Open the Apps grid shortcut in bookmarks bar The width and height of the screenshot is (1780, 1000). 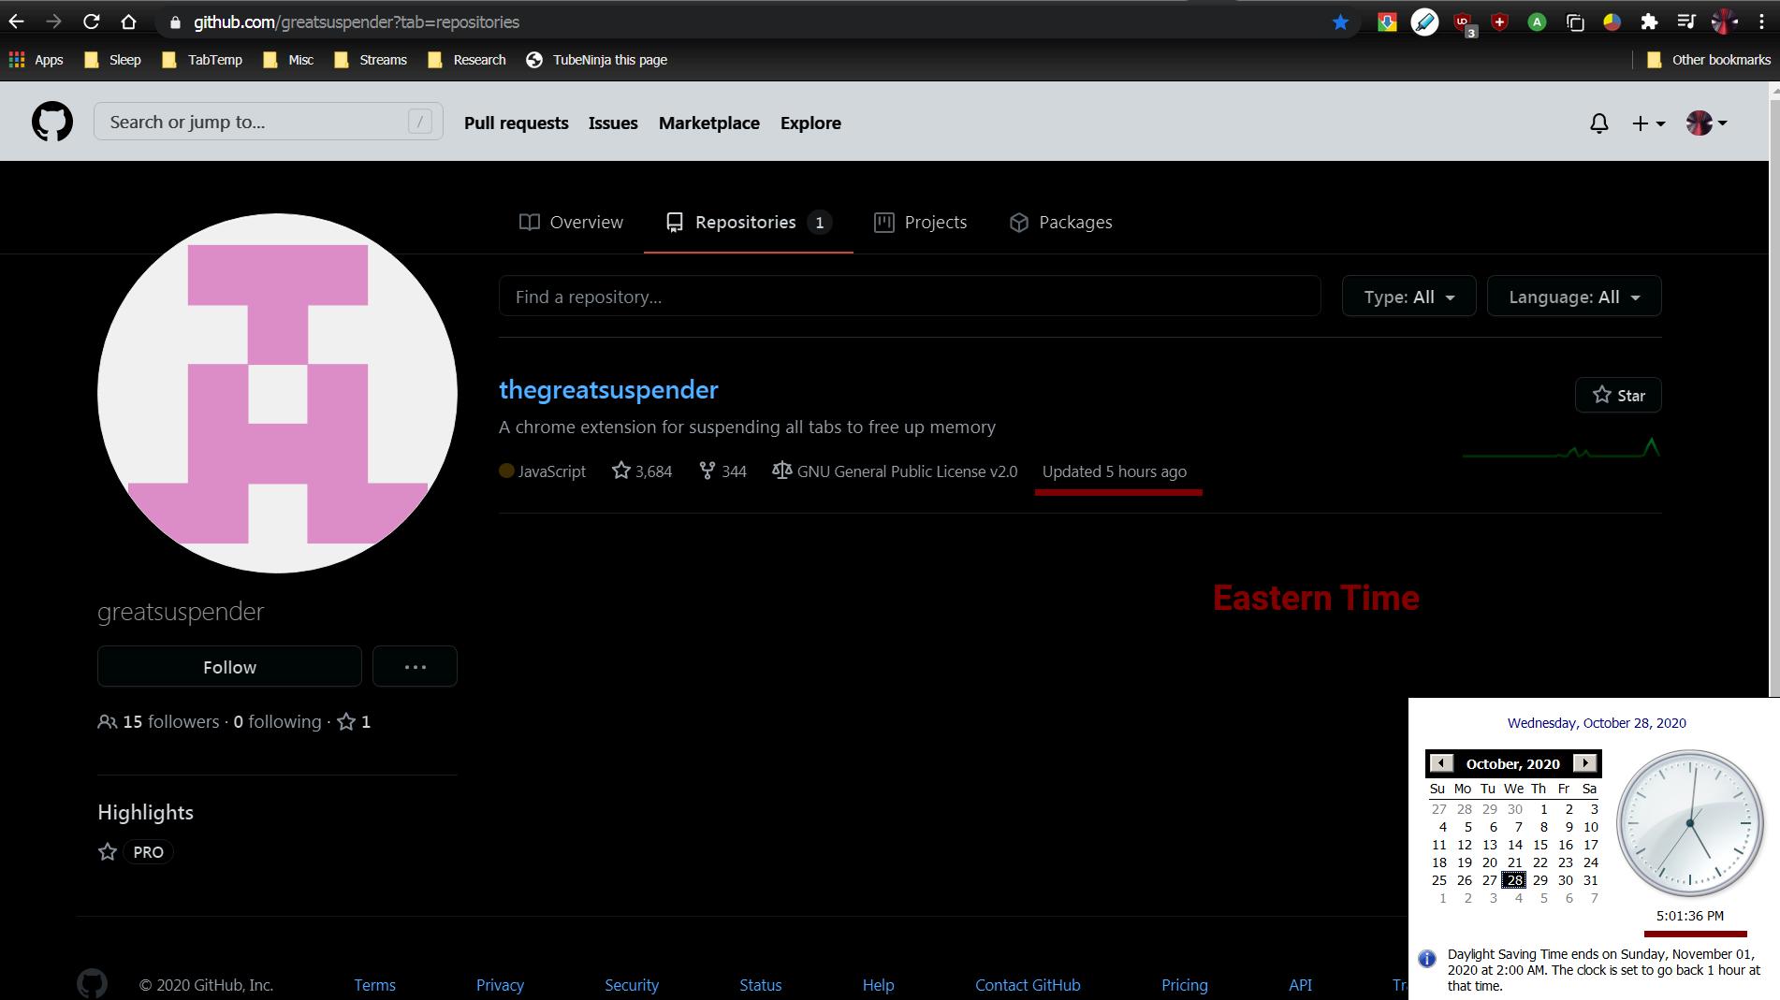36,60
